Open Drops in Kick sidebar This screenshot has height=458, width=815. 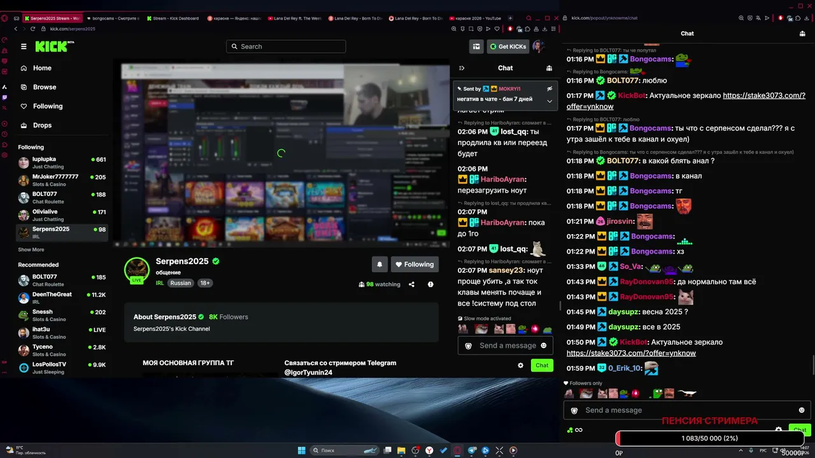pos(35,125)
